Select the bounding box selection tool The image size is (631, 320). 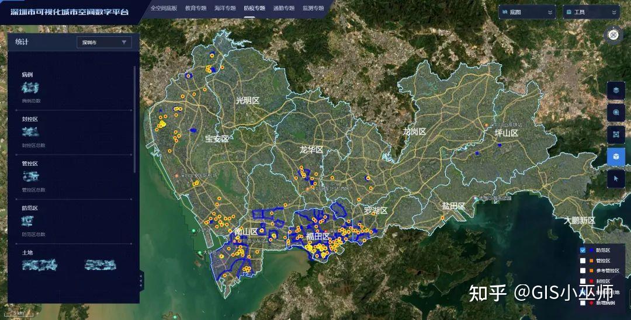pyautogui.click(x=616, y=135)
